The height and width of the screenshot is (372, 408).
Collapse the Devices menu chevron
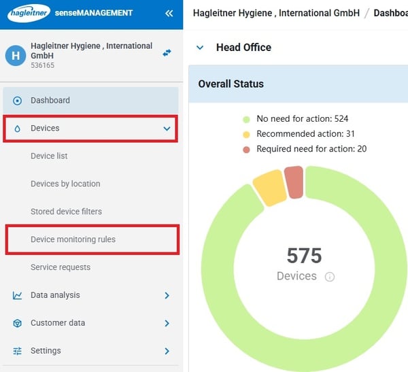(167, 129)
